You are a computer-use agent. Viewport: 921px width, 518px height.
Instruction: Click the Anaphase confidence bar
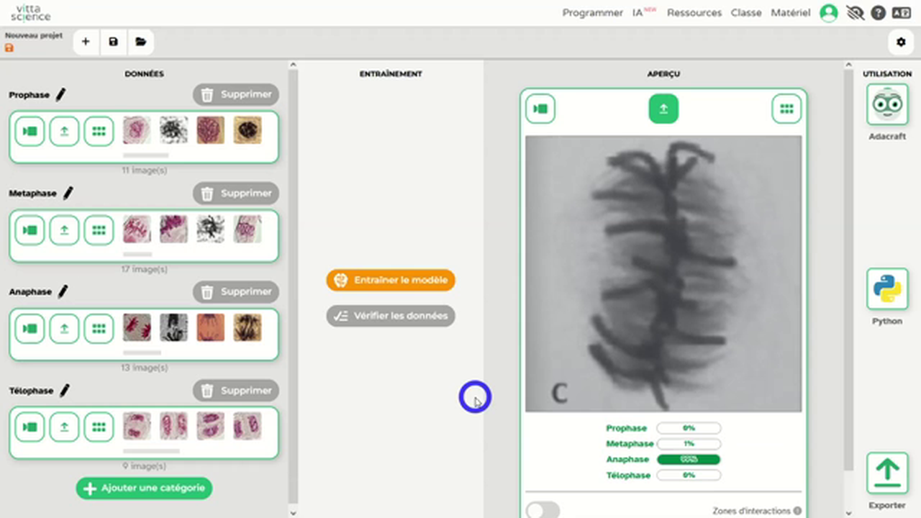(689, 460)
